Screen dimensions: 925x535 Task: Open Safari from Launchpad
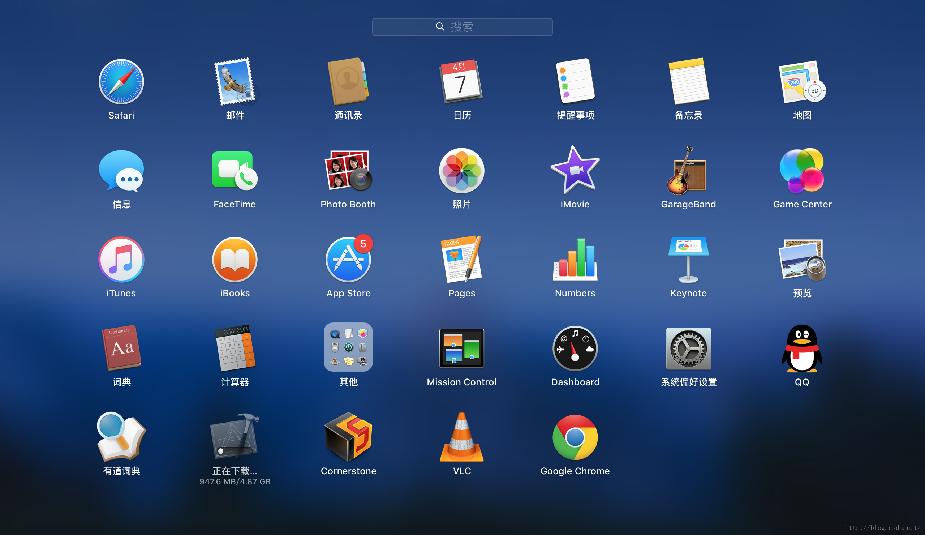pos(121,82)
